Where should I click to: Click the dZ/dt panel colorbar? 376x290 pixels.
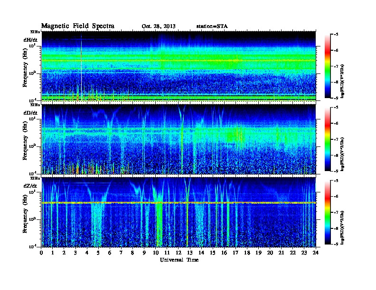327,212
